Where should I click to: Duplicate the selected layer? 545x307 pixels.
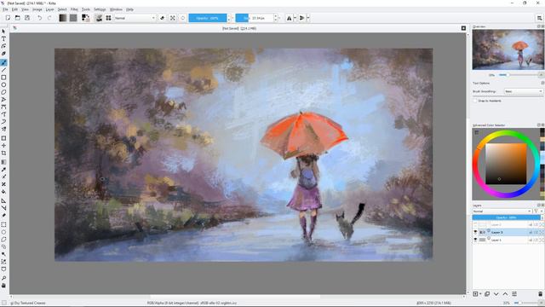click(487, 294)
